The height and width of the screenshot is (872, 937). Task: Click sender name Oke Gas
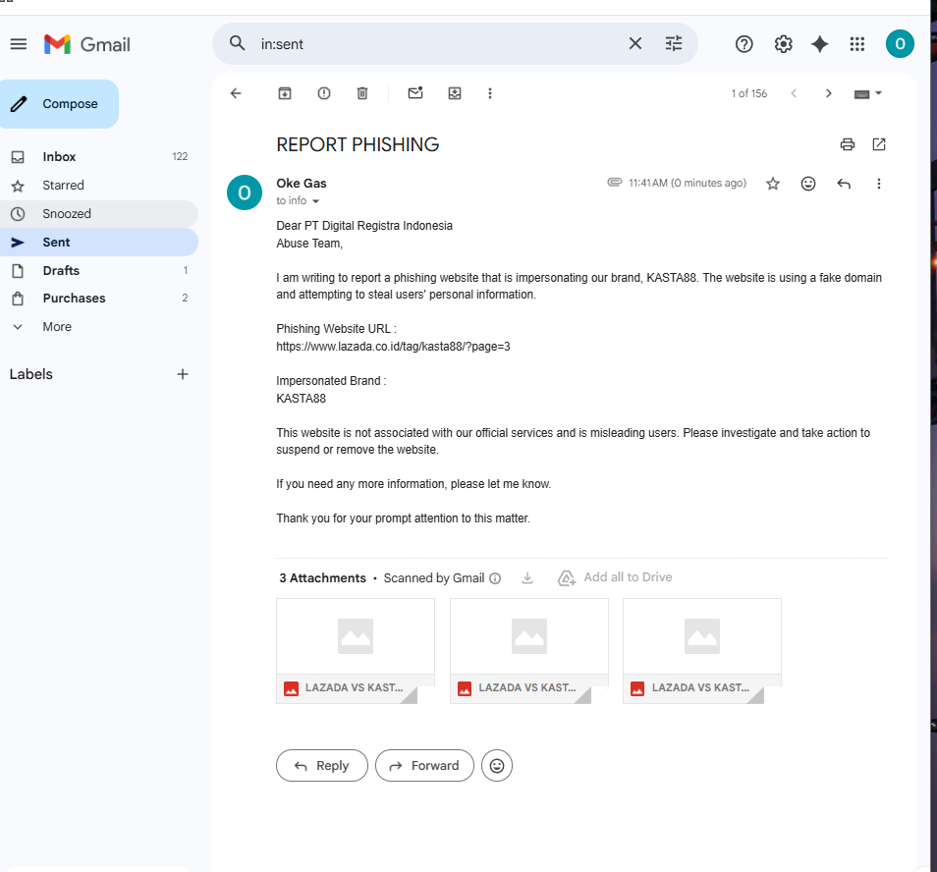coord(302,184)
